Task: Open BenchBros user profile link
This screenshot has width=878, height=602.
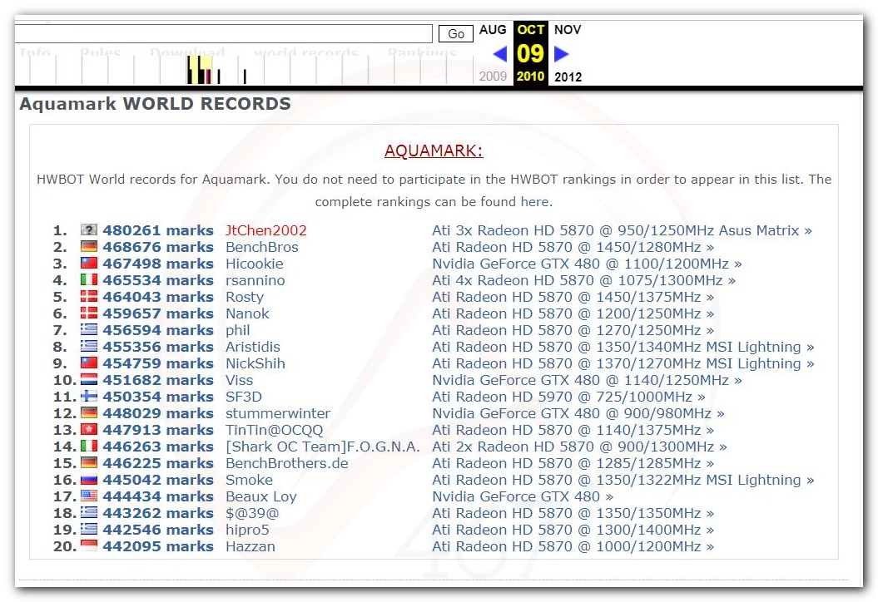Action: point(262,247)
